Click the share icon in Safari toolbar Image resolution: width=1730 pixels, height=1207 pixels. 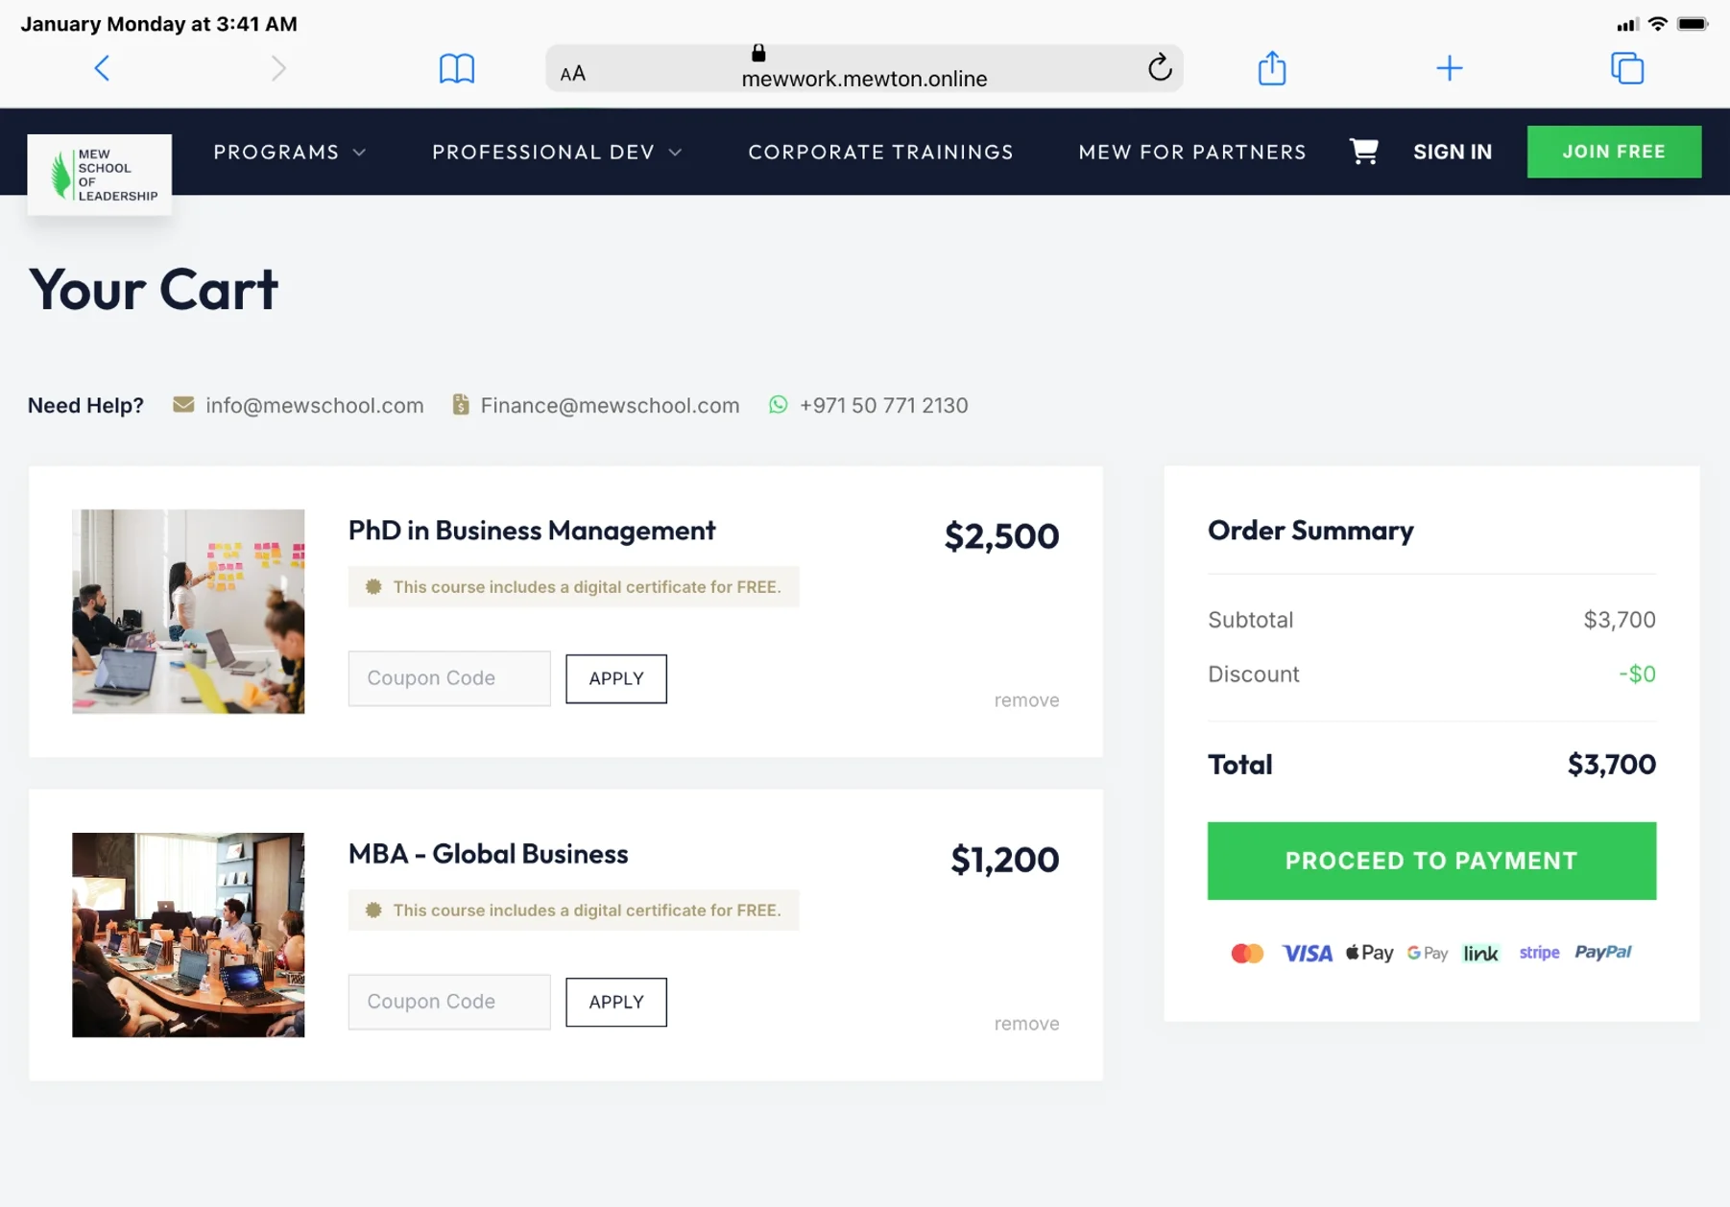tap(1271, 67)
